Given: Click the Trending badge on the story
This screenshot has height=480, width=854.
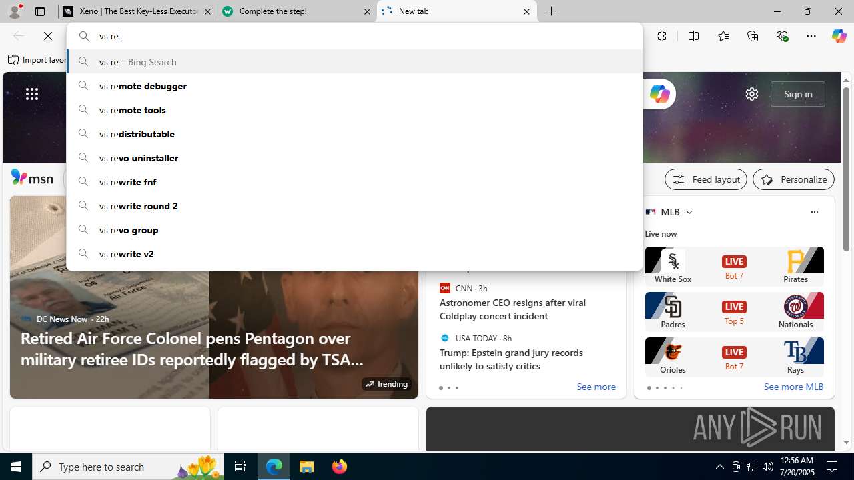Looking at the screenshot, I should pos(386,384).
